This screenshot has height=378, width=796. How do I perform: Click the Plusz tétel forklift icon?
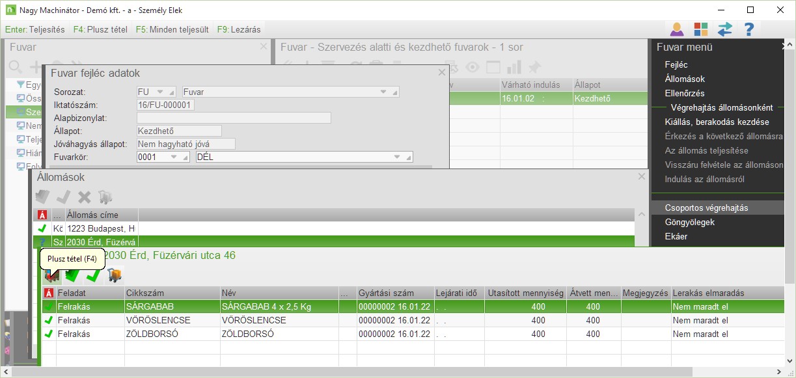point(51,276)
